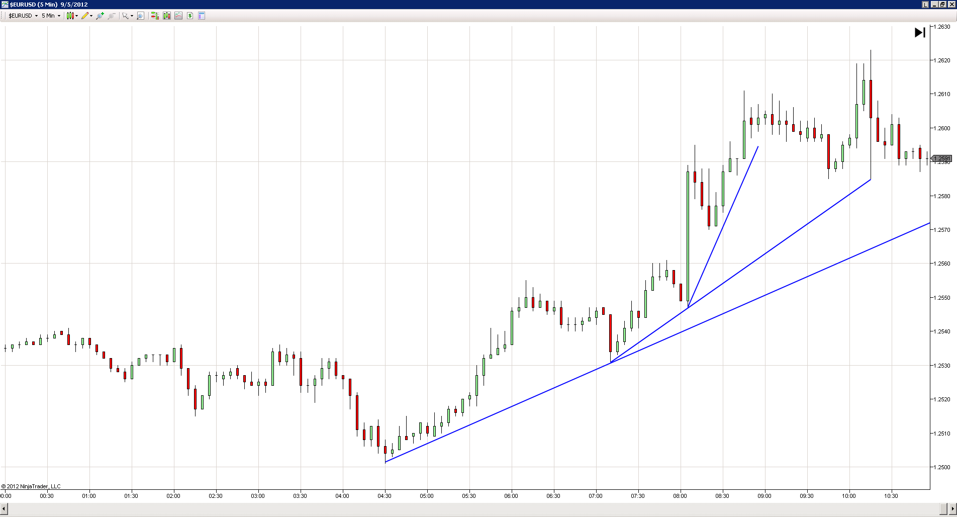Viewport: 957px width, 517px height.
Task: Open the pencil drawing tools dropdown
Action: (87, 16)
